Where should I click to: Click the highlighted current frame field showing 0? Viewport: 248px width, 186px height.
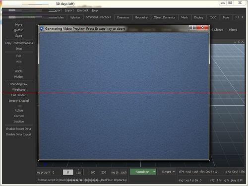point(68,172)
